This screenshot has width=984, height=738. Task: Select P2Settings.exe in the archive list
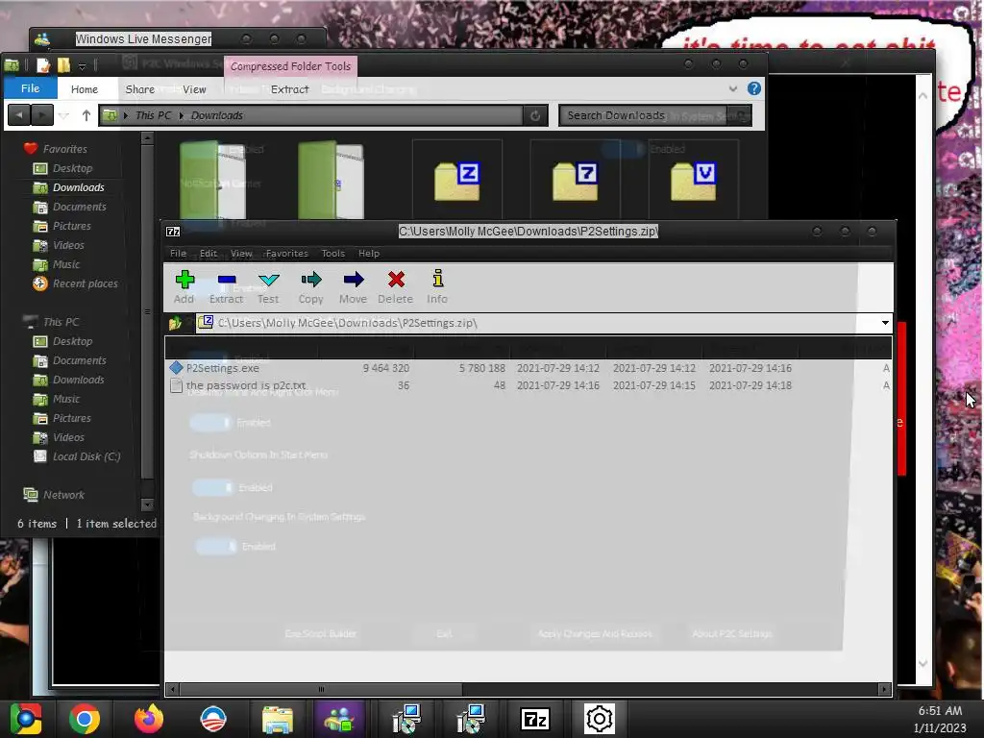click(223, 368)
